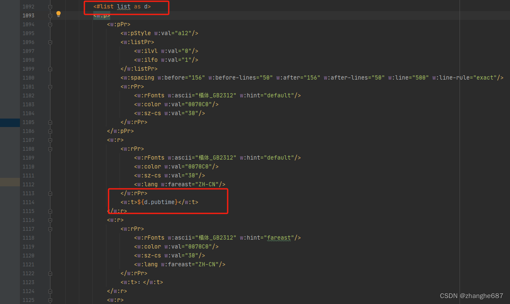Image resolution: width=510 pixels, height=304 pixels.
Task: Click line number 1111 in the gutter
Action: tap(28, 176)
